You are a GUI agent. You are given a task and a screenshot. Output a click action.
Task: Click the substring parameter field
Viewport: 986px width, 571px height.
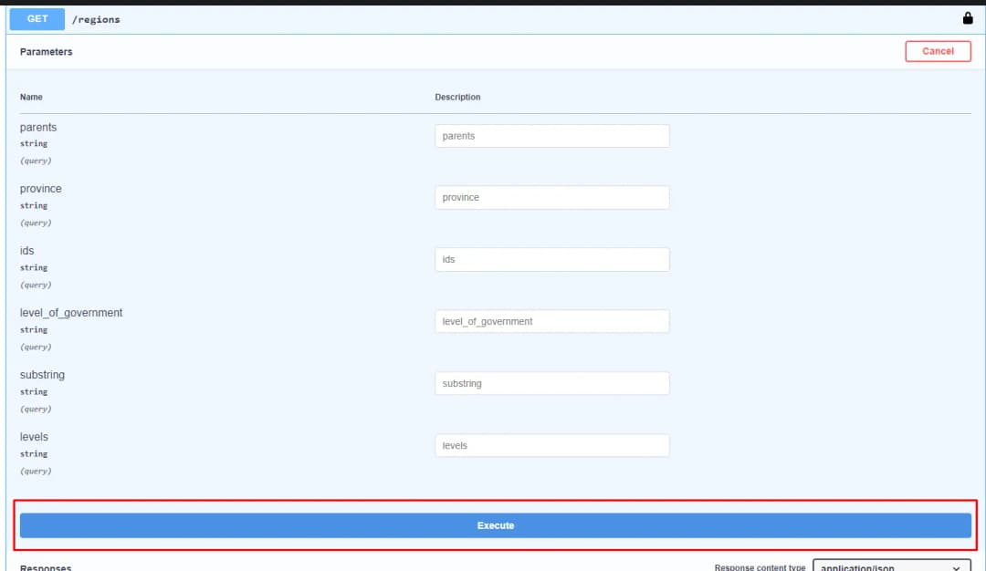pyautogui.click(x=551, y=384)
